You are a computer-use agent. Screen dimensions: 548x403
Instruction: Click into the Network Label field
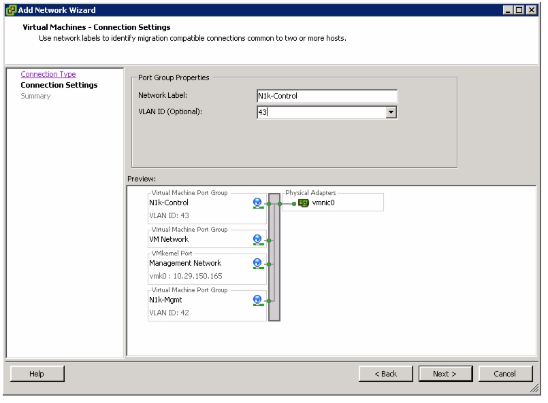tap(327, 96)
